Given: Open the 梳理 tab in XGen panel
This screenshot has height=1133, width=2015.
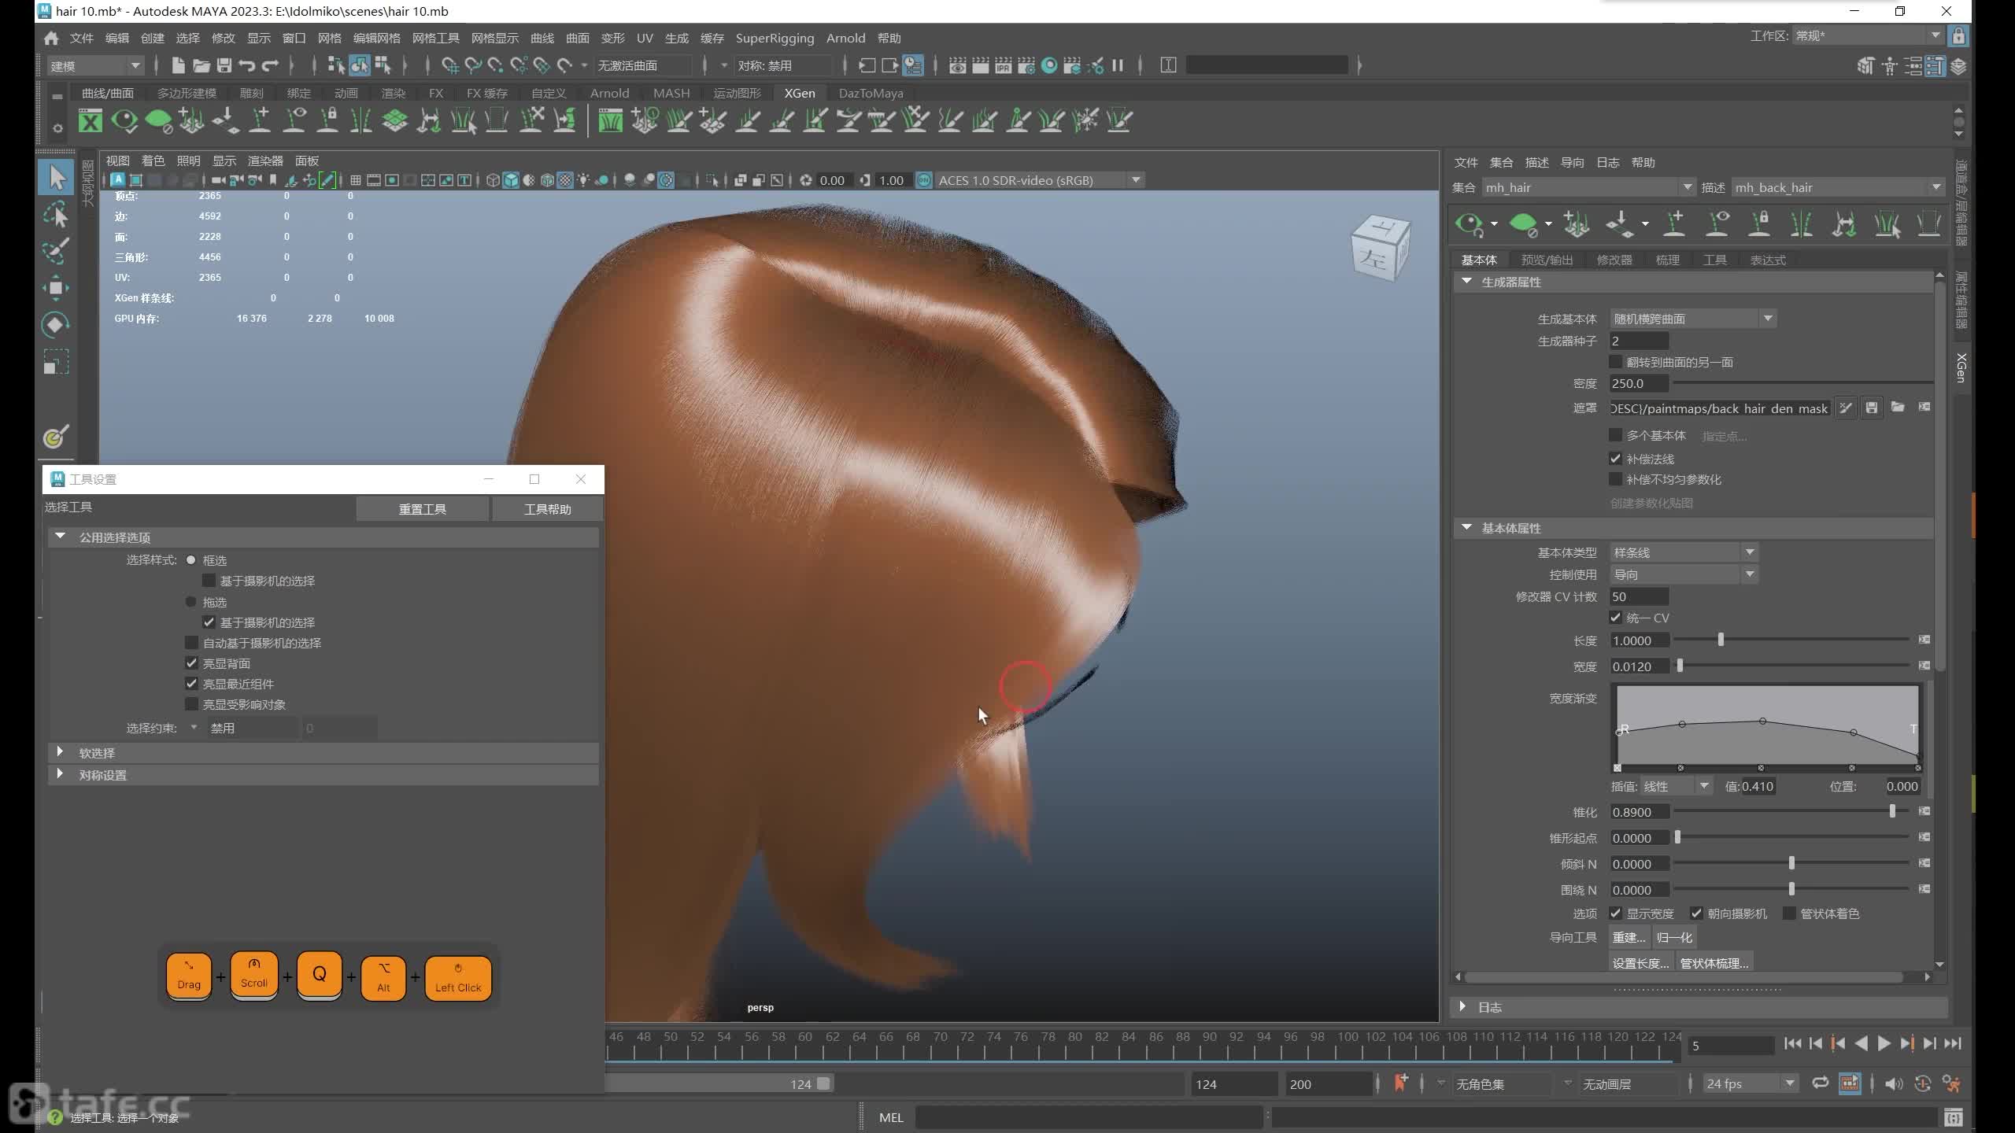Looking at the screenshot, I should coord(1667,260).
